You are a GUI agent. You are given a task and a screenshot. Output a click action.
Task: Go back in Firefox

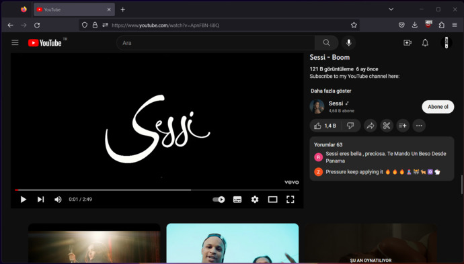(10, 26)
